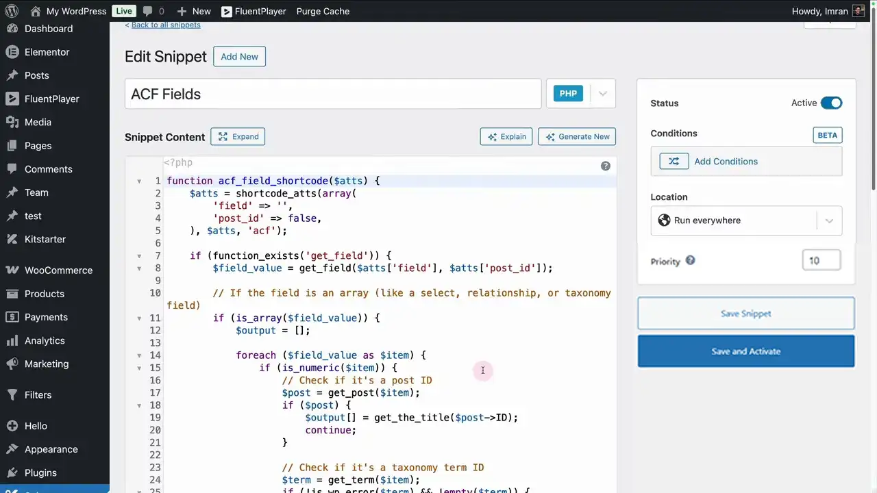The width and height of the screenshot is (877, 493).
Task: Click the Add Conditions button
Action: point(745,162)
